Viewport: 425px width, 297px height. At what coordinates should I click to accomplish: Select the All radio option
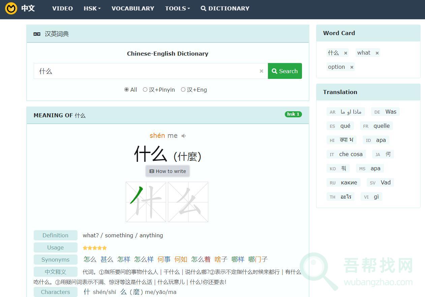(127, 90)
